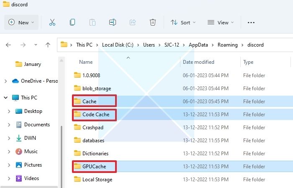Viewport: 293px width, 188px height.
Task: Expand the Documents tree node
Action: [x=9, y=125]
